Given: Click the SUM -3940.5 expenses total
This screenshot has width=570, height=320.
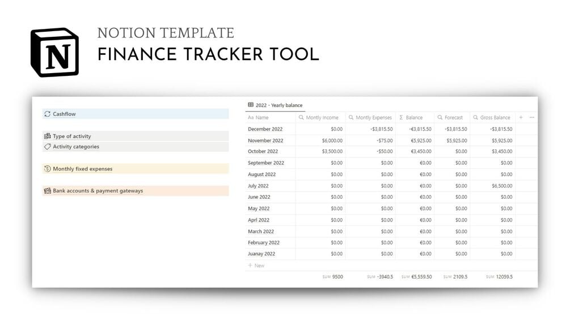Looking at the screenshot, I should click(380, 277).
